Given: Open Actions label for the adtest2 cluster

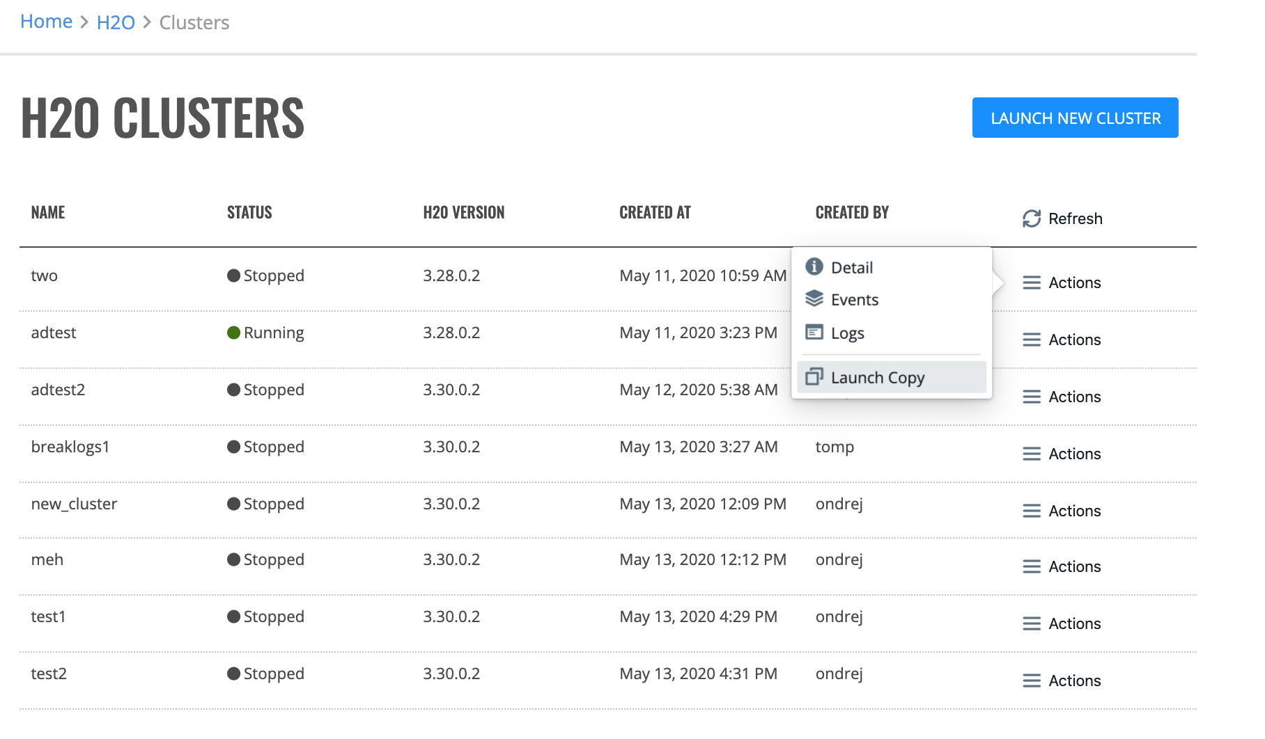Looking at the screenshot, I should click(1075, 397).
